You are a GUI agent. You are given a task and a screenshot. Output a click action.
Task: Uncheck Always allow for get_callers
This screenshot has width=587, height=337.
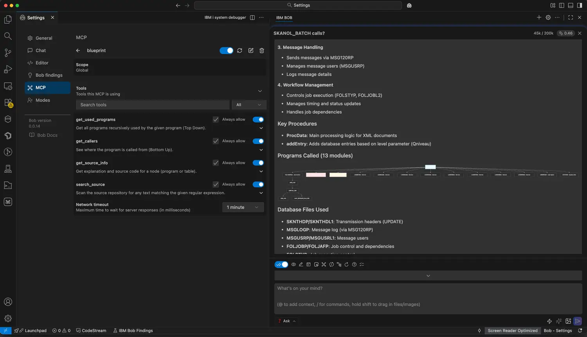[216, 141]
